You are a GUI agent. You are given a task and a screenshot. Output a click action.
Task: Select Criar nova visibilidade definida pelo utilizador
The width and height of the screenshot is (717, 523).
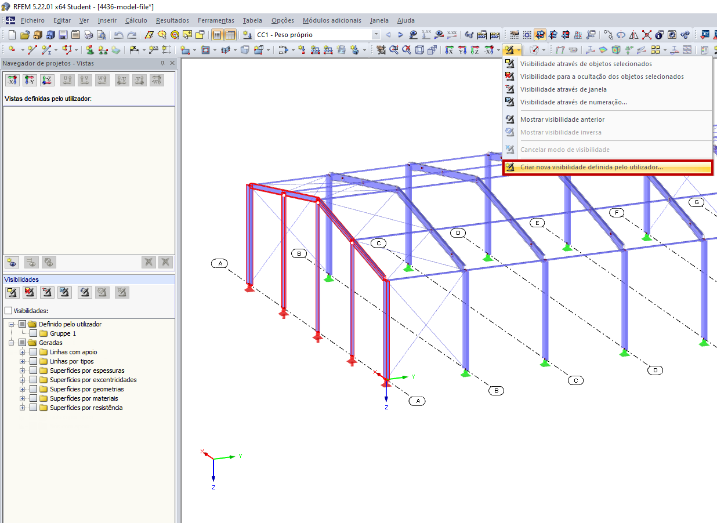point(607,167)
